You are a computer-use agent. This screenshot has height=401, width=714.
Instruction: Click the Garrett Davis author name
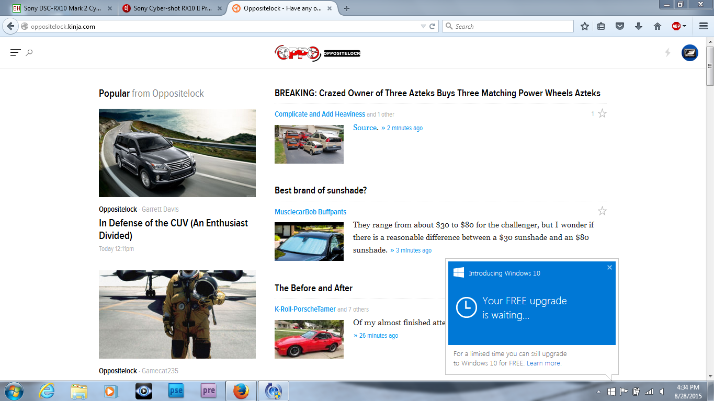160,209
